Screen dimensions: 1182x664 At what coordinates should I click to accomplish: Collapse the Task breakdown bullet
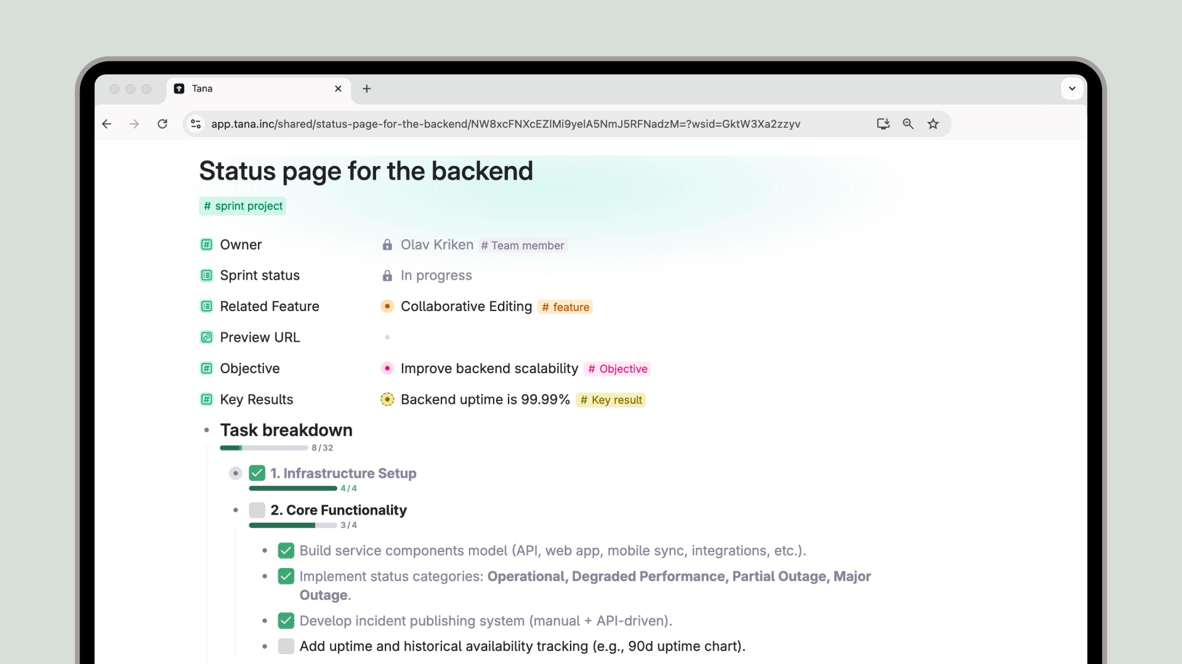tap(207, 430)
